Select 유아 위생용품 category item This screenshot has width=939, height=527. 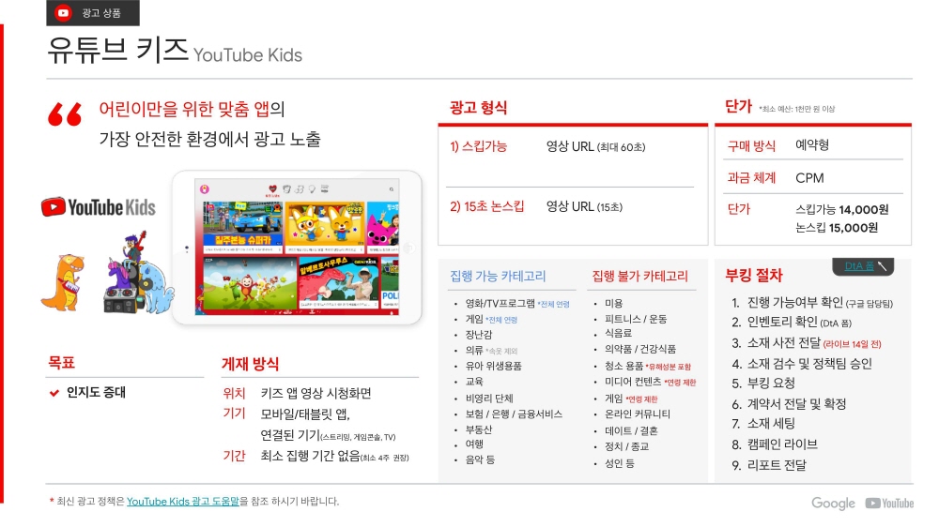click(494, 366)
